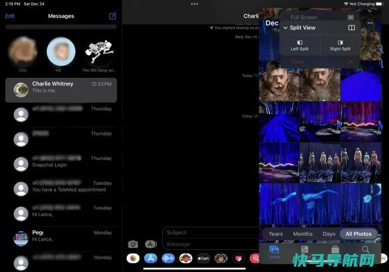Open open-mouthed troll face photo thumbnail

(279, 81)
